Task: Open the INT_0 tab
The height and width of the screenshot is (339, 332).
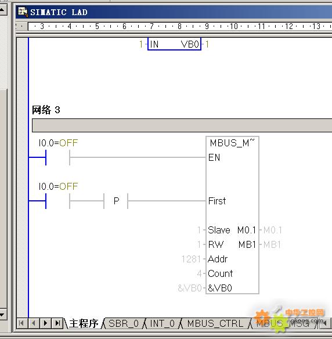Action: [162, 323]
